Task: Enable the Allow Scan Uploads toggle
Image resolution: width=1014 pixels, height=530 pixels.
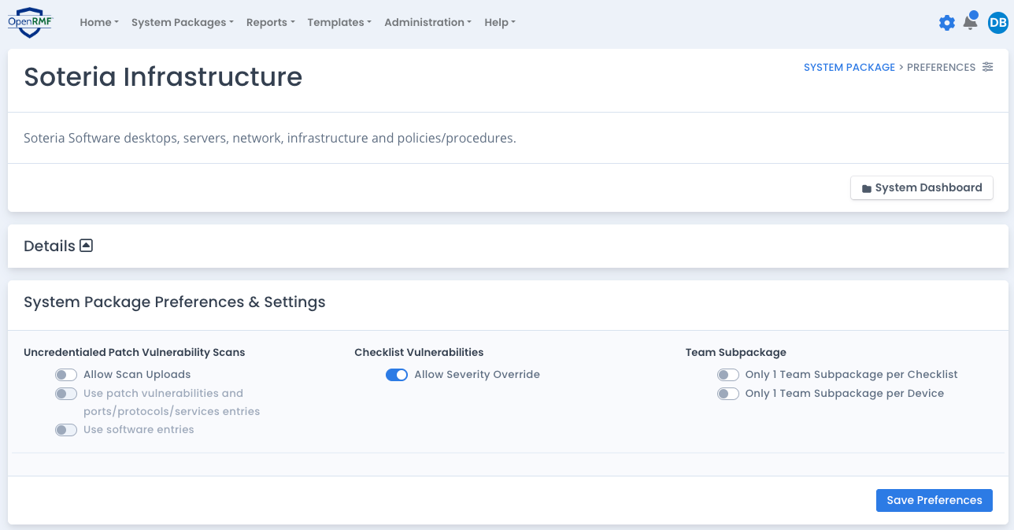Action: click(66, 375)
